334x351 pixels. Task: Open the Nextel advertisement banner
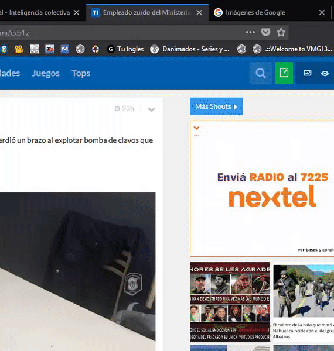(262, 188)
